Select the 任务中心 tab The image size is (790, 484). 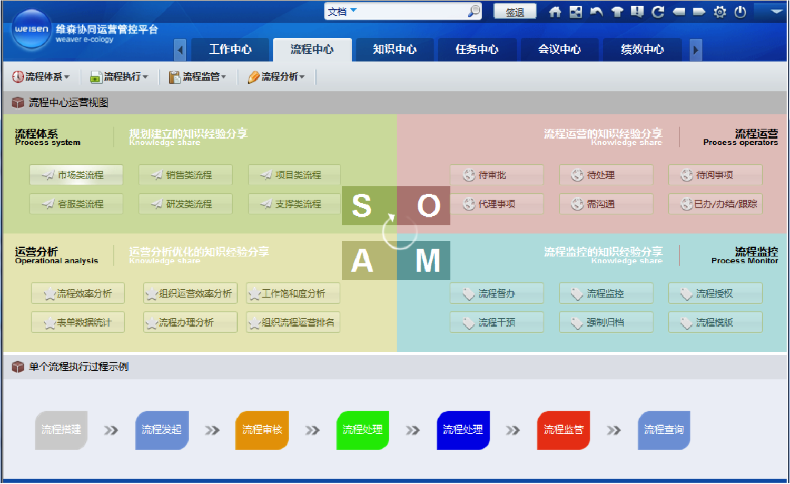[x=477, y=50]
